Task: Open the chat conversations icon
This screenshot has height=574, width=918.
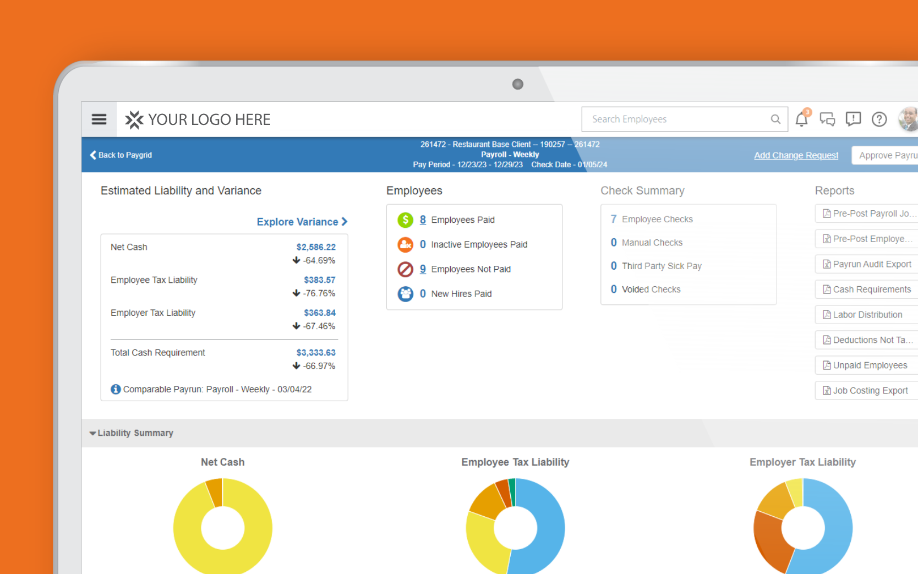Action: click(827, 119)
